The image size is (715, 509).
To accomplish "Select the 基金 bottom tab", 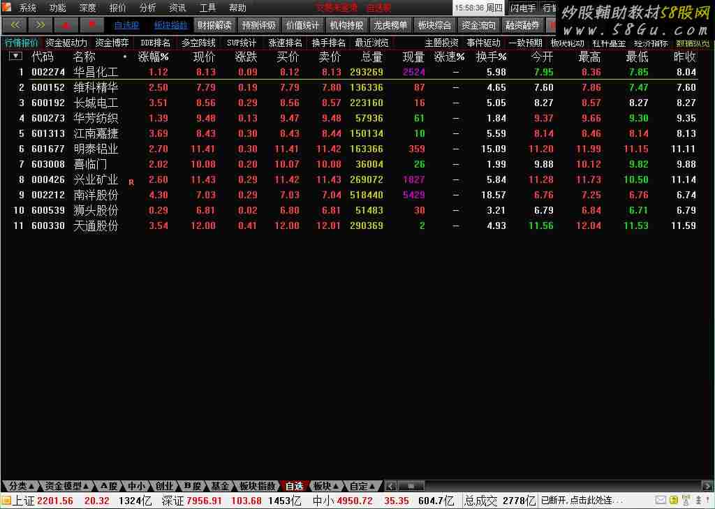I will click(x=220, y=486).
